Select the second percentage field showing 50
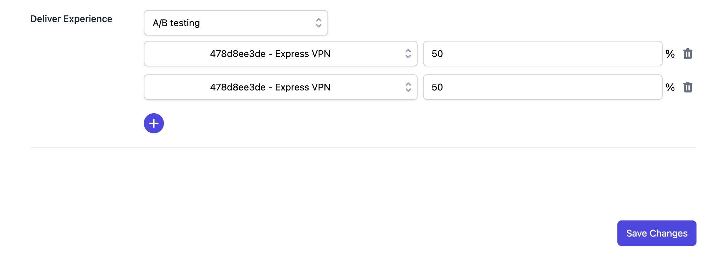The width and height of the screenshot is (728, 262). (x=542, y=87)
